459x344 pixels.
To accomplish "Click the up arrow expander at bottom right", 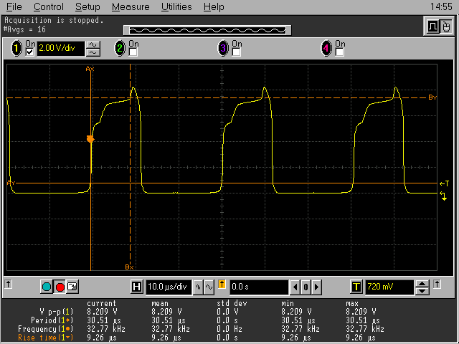I will [437, 284].
